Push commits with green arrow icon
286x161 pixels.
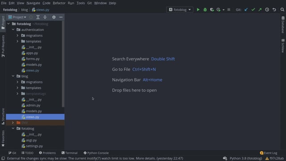[x=260, y=9]
